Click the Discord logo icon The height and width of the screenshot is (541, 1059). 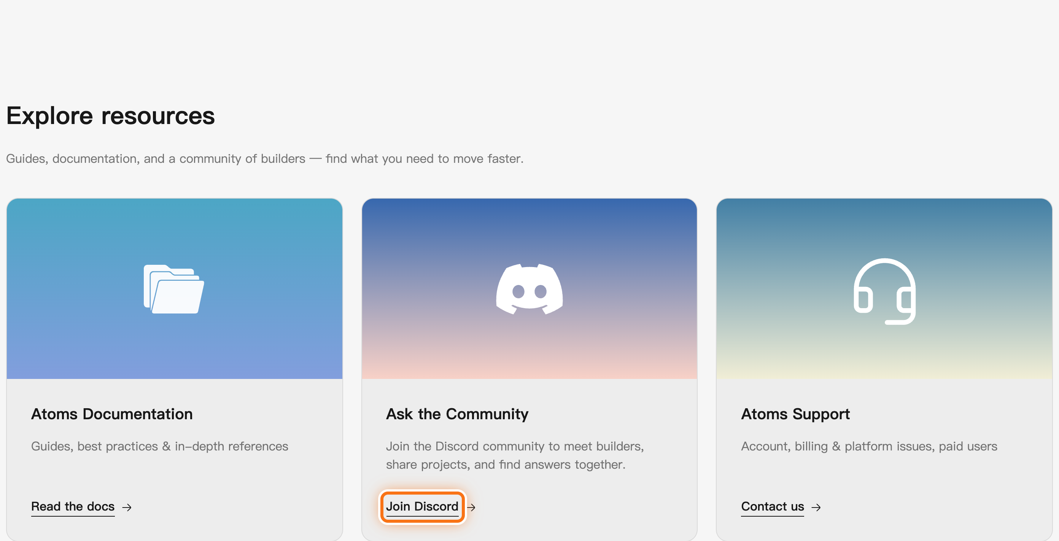[529, 289]
